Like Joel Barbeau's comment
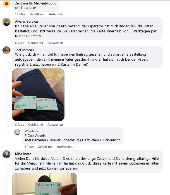This screenshot has width=170, height=195. click(x=36, y=125)
